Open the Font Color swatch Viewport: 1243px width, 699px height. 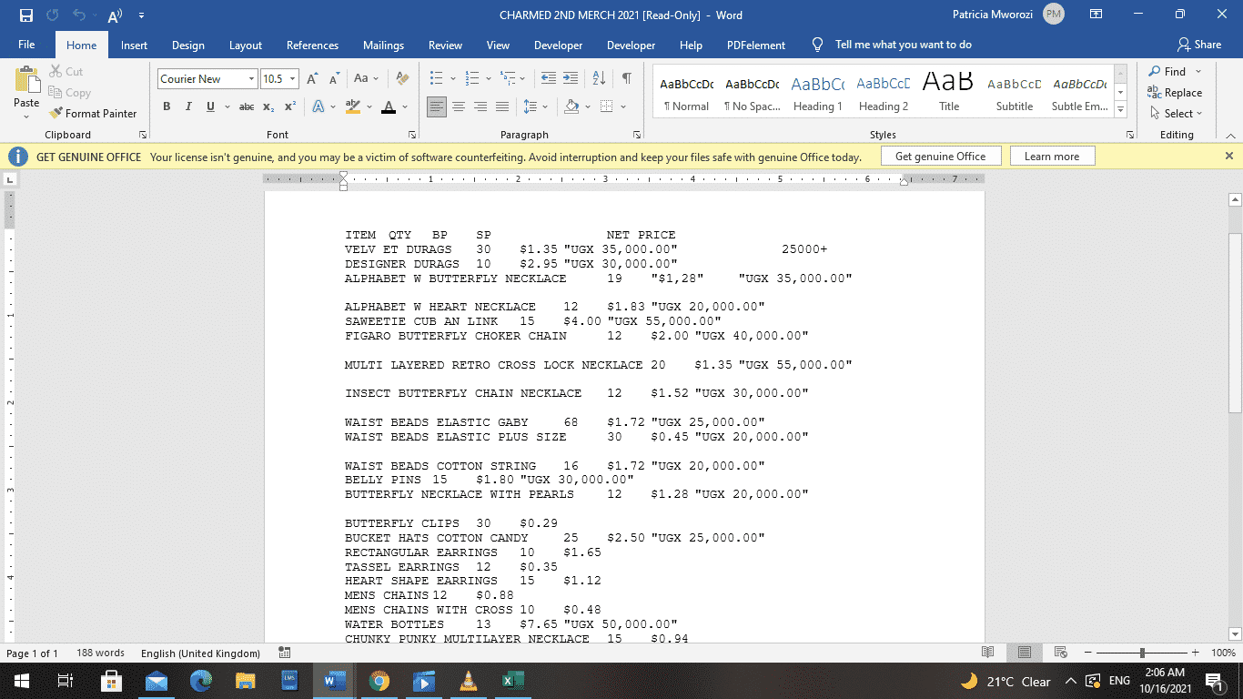388,106
